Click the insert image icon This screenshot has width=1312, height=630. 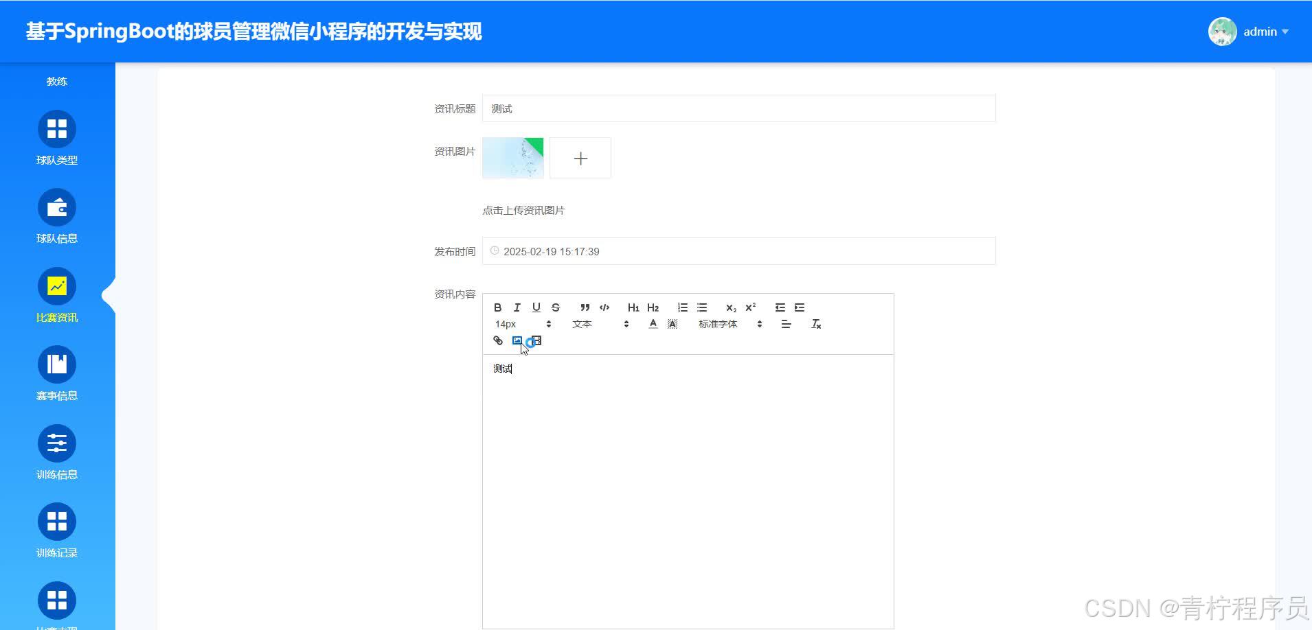[517, 340]
